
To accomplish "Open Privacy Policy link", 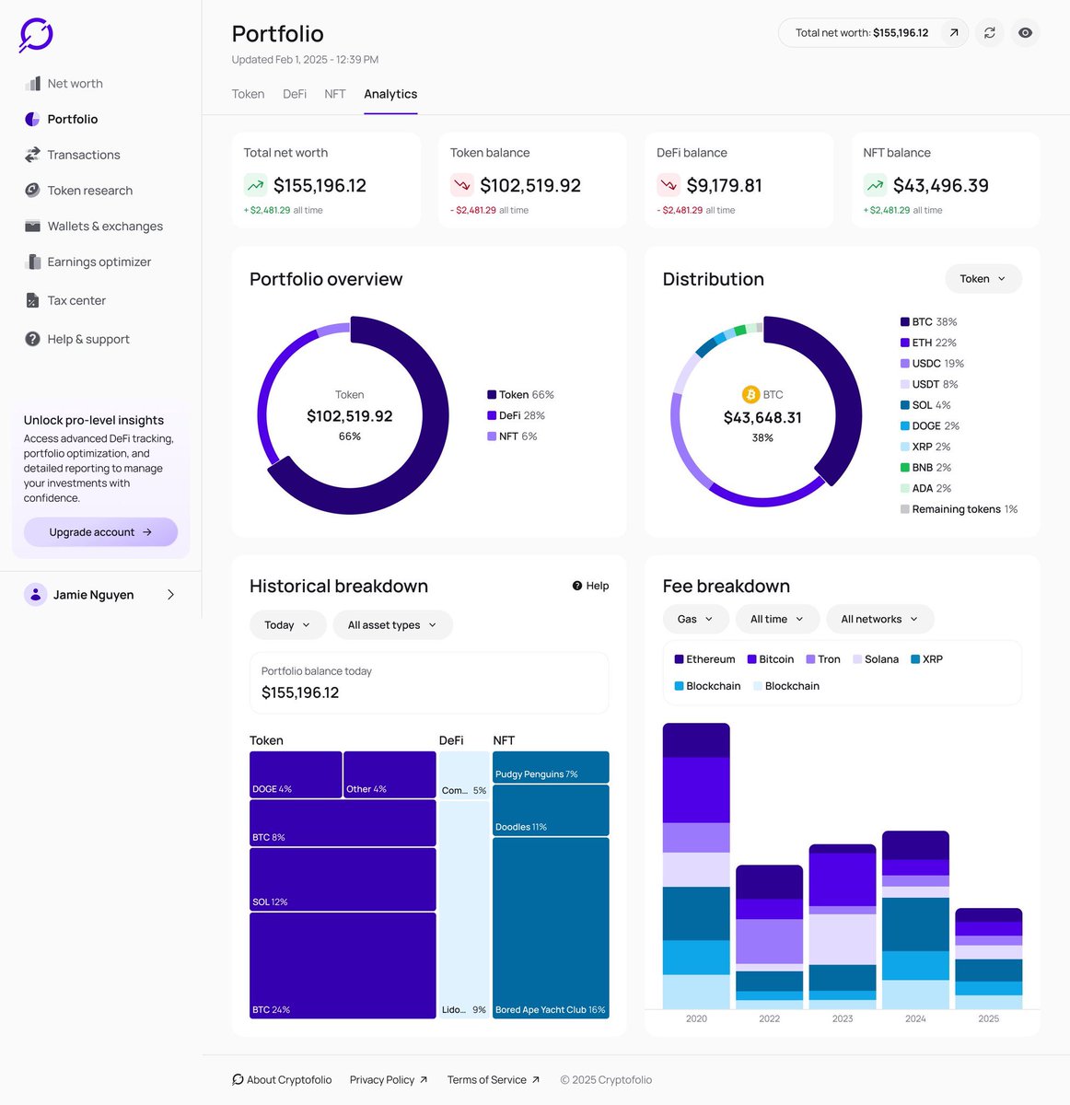I will pos(389,1080).
